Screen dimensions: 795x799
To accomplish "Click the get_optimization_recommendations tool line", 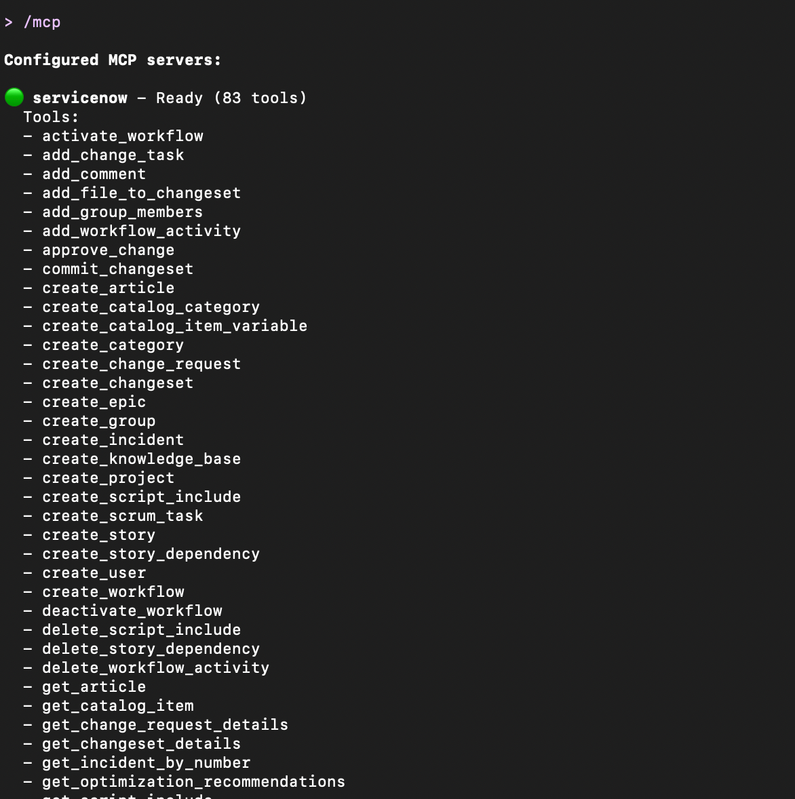I will (194, 782).
